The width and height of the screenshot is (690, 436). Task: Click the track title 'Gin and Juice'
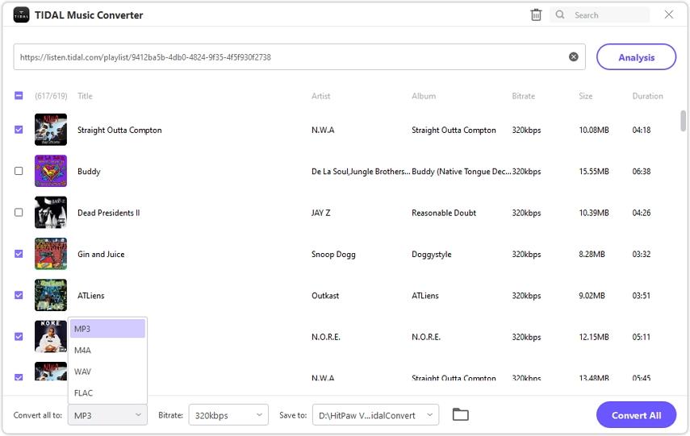click(101, 254)
